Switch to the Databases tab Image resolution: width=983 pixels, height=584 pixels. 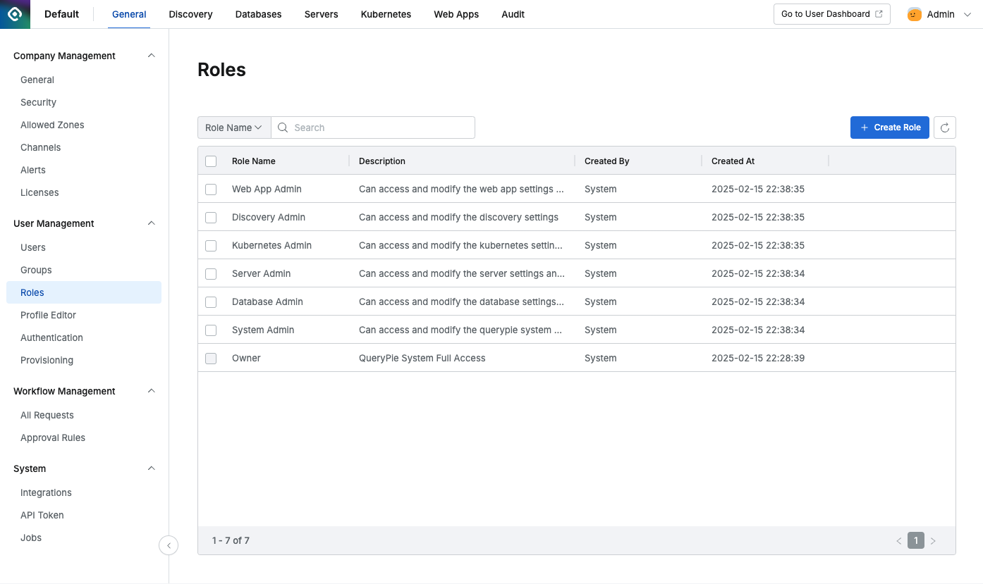tap(258, 14)
